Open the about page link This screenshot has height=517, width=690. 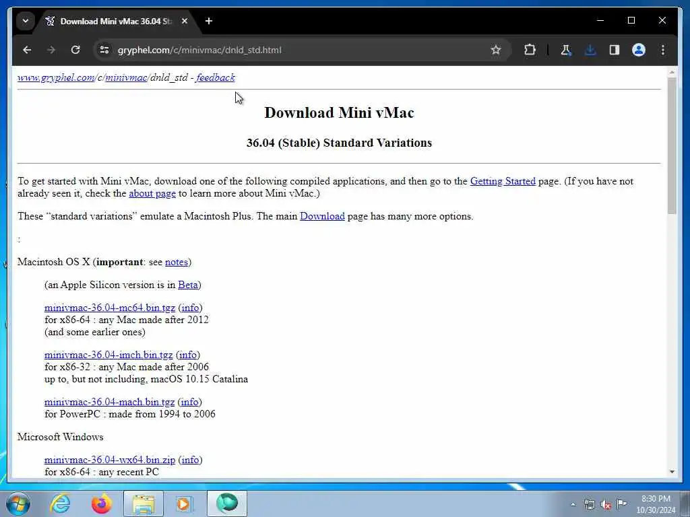click(x=152, y=193)
